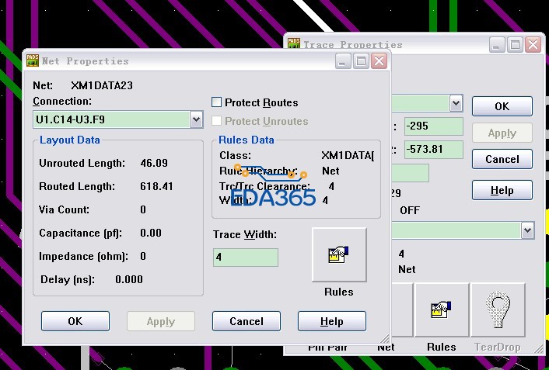Close the Net Properties dialog
This screenshot has height=370, width=549.
(379, 61)
